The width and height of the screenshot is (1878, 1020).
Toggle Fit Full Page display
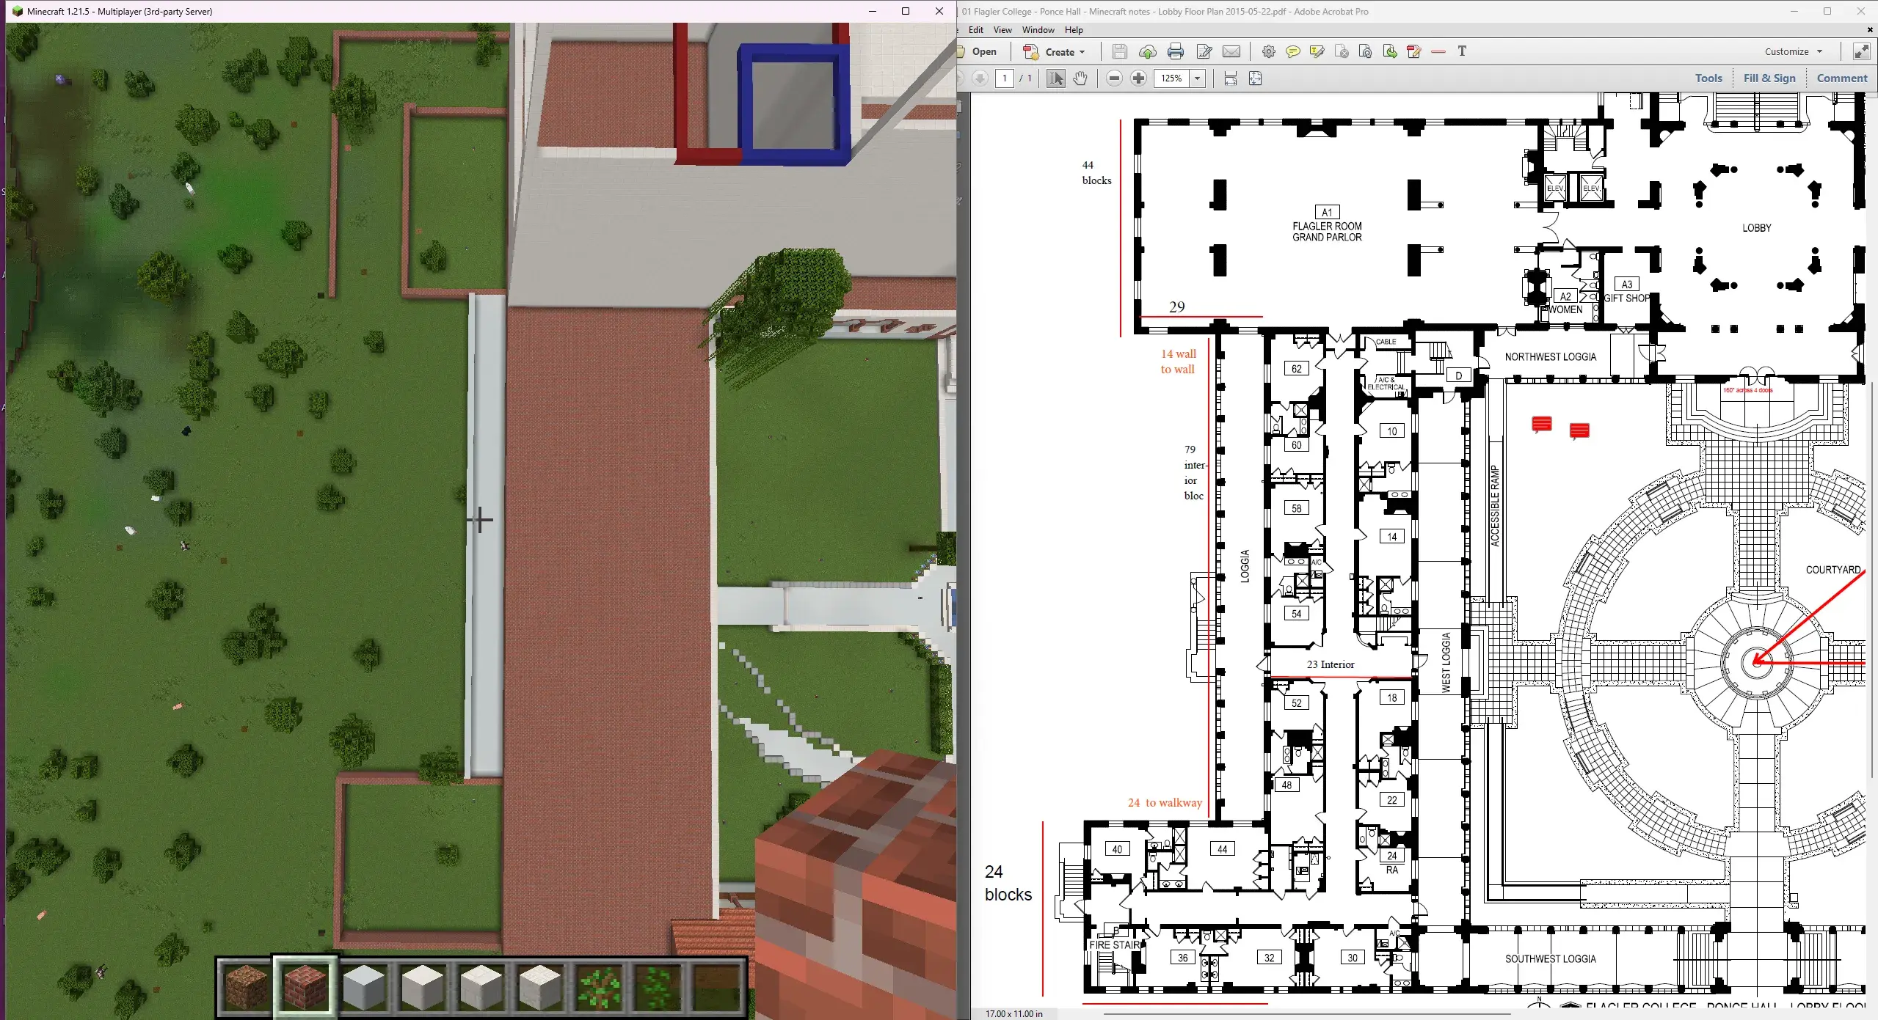(1256, 78)
